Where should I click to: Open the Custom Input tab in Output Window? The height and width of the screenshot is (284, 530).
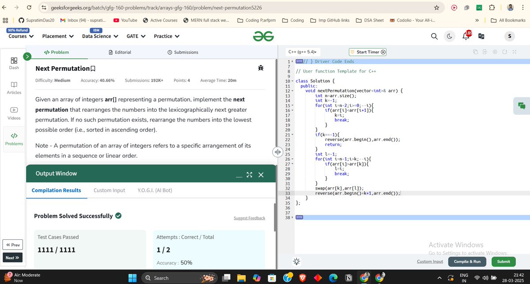tap(109, 190)
